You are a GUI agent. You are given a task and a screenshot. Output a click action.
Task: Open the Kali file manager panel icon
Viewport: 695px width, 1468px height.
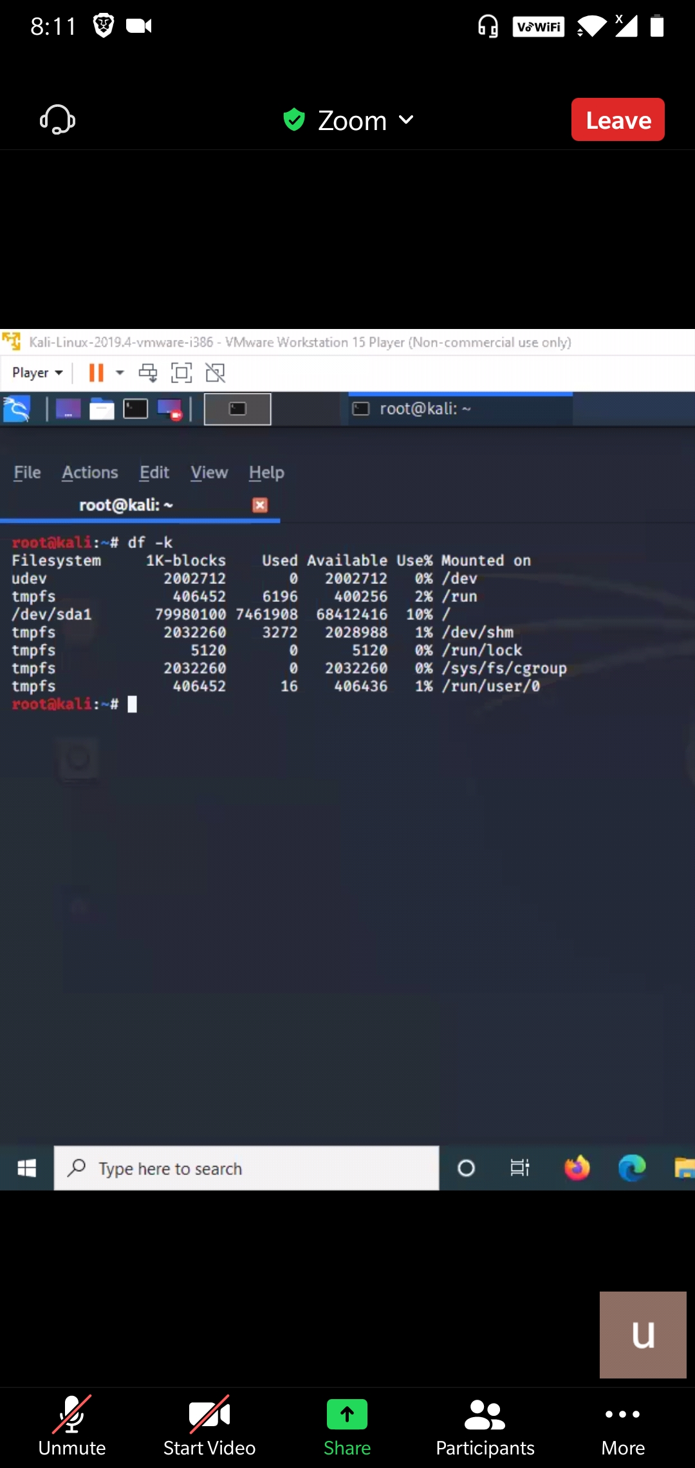click(x=102, y=409)
